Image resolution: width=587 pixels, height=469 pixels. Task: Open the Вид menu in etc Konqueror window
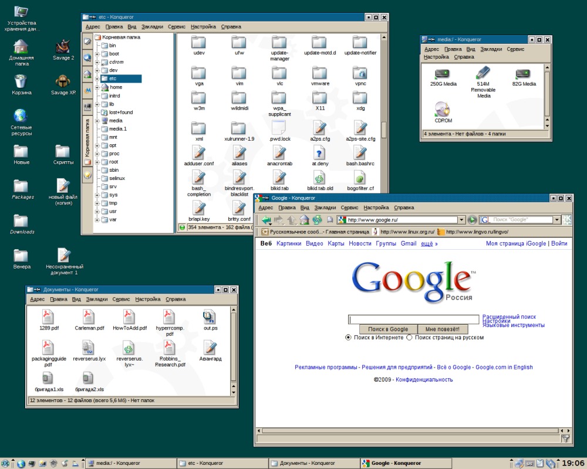tap(131, 26)
